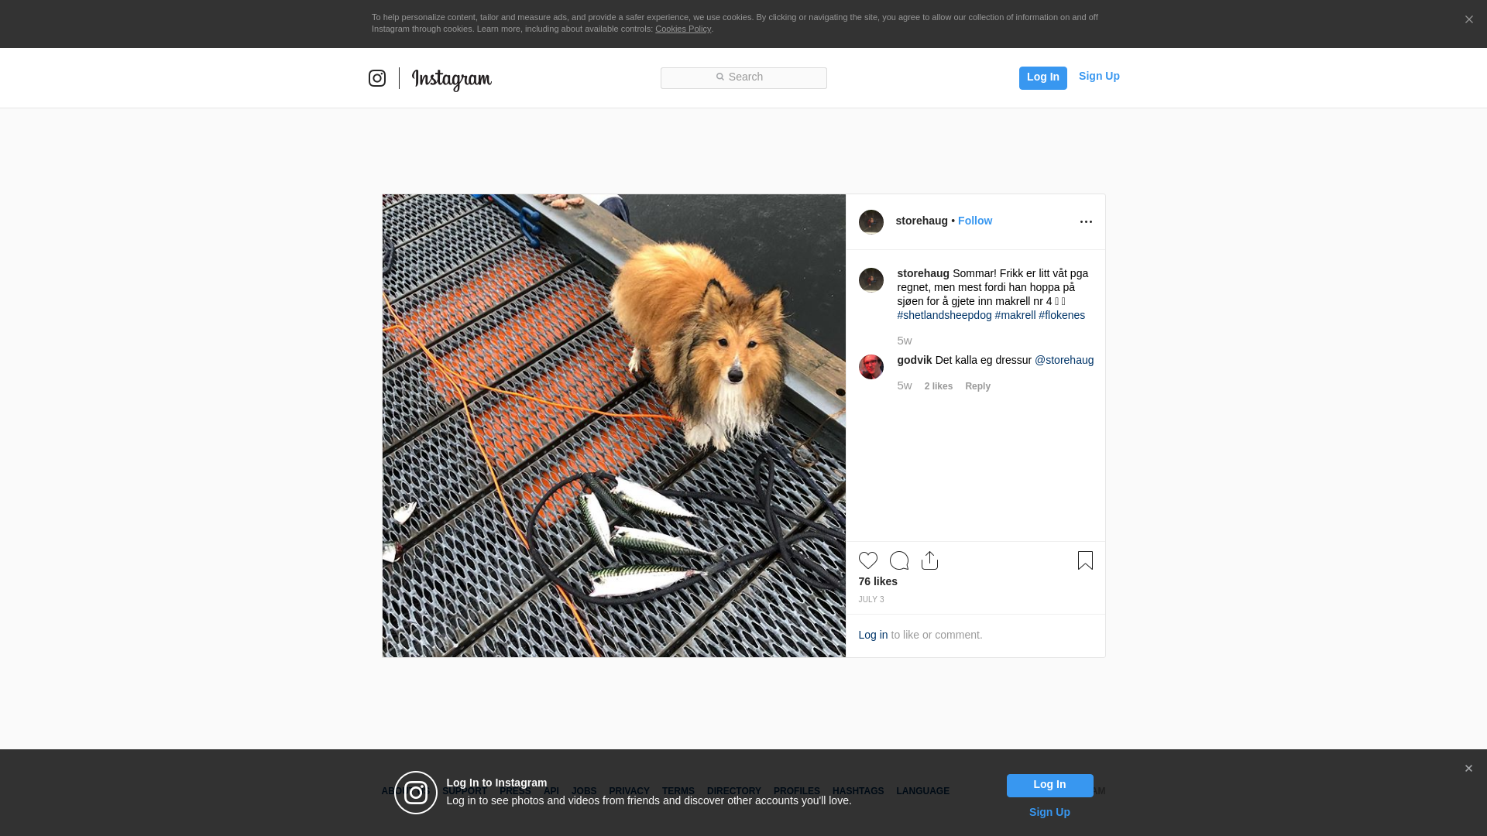
Task: Reply to godvik's comment
Action: tap(977, 386)
